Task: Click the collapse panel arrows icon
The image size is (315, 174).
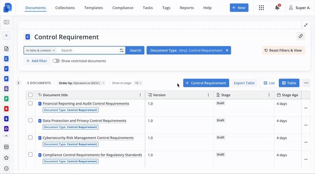Action: pyautogui.click(x=306, y=25)
